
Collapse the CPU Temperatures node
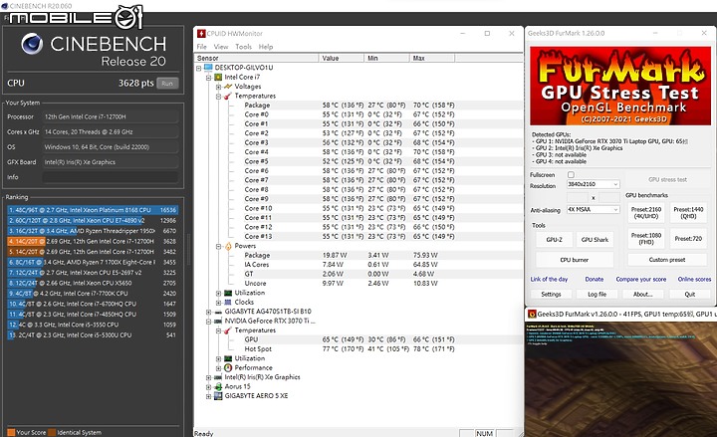click(x=218, y=96)
